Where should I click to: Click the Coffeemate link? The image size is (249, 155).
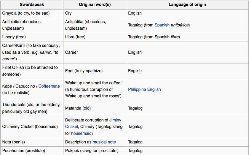tap(49, 86)
